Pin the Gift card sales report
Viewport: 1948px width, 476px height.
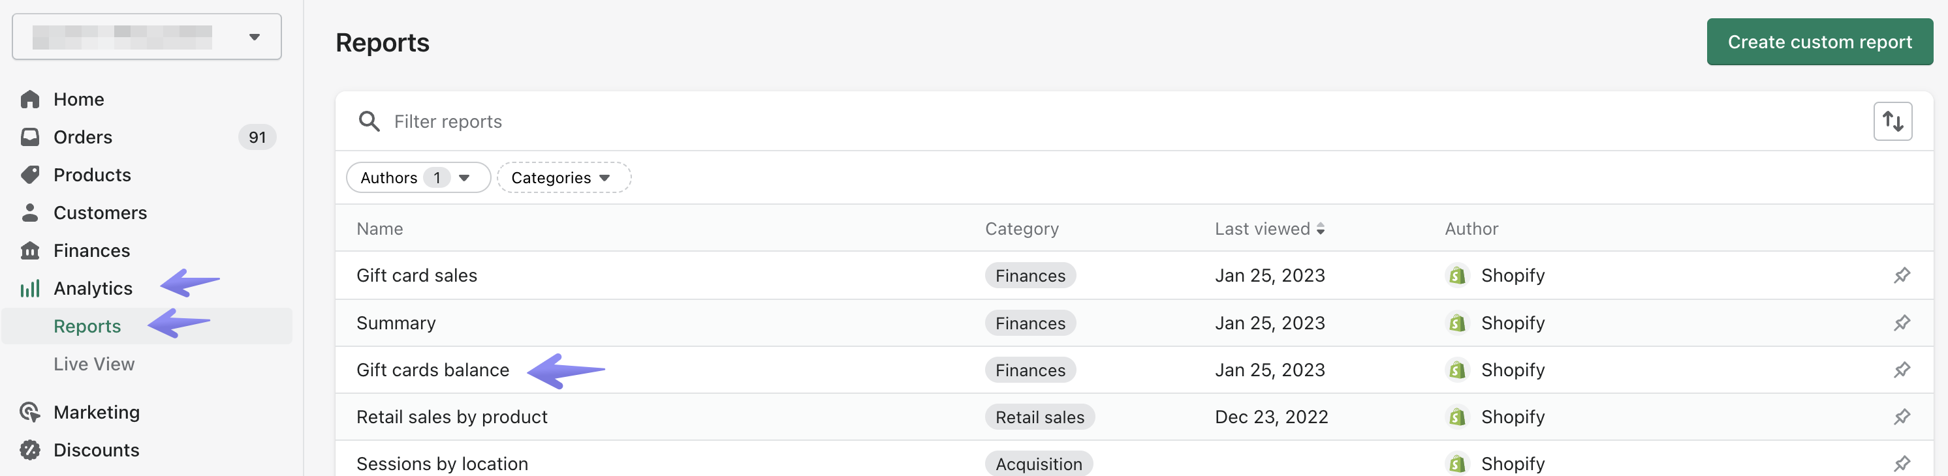1901,275
